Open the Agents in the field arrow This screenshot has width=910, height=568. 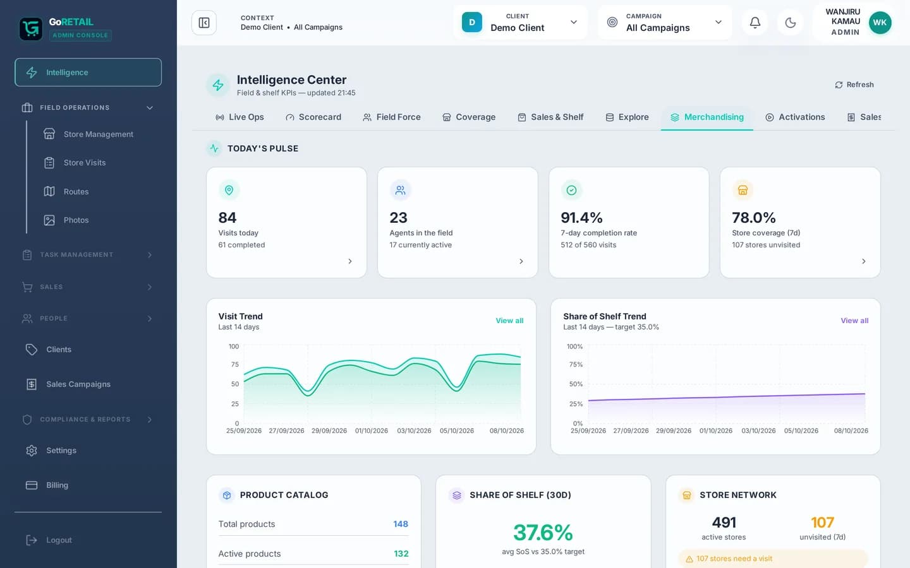point(521,261)
